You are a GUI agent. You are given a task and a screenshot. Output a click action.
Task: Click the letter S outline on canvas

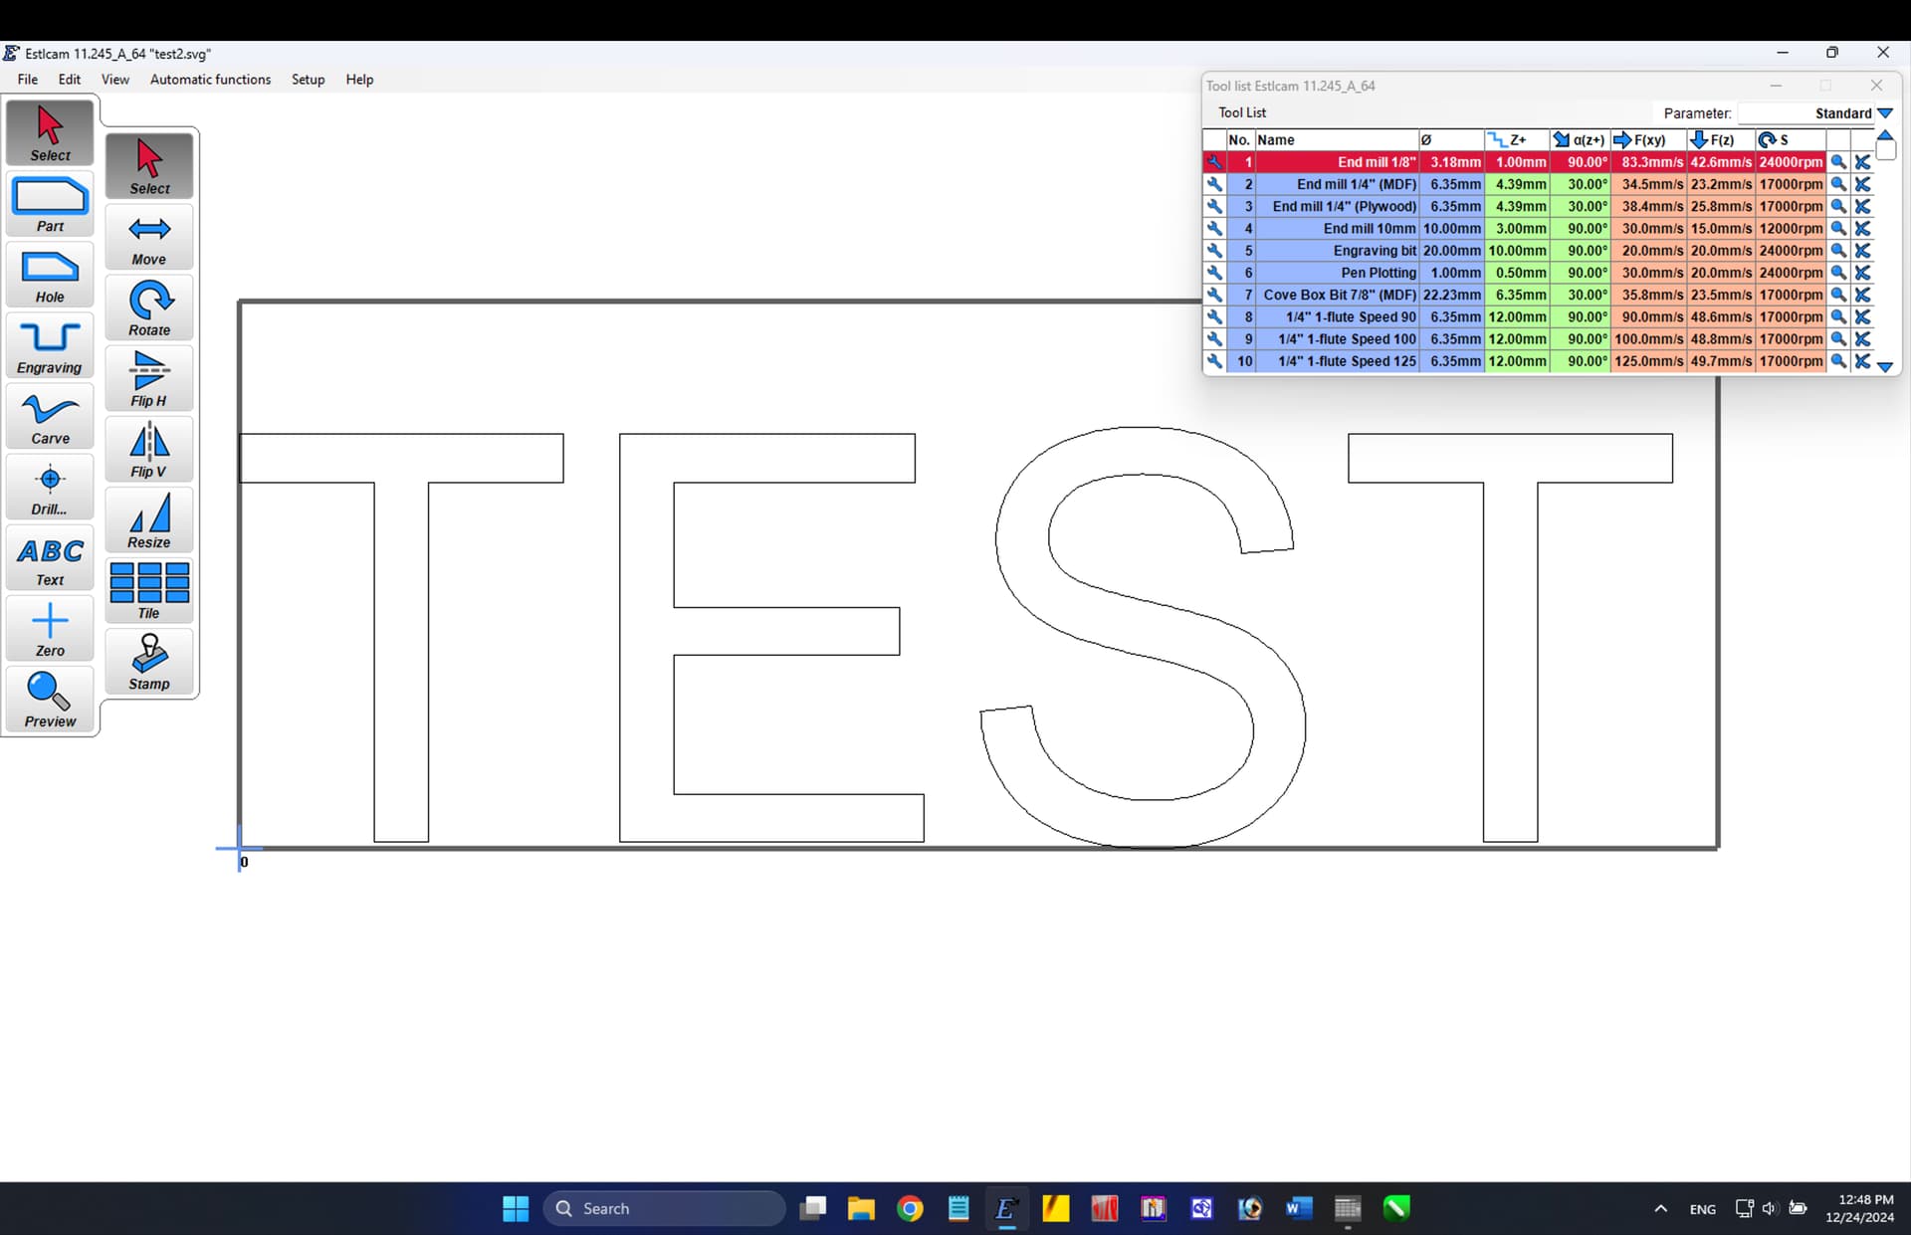tap(1143, 637)
